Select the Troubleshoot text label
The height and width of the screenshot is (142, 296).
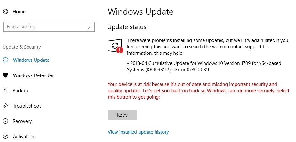pos(27,106)
